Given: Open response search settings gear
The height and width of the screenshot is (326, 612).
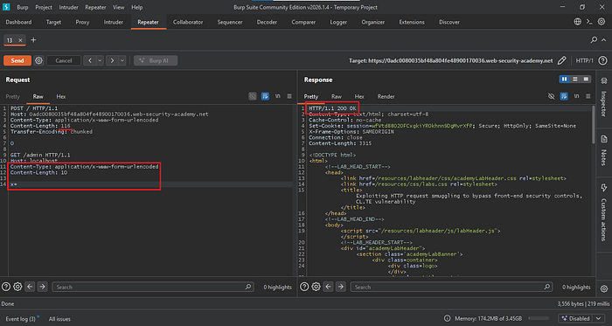Looking at the screenshot, I should point(316,287).
